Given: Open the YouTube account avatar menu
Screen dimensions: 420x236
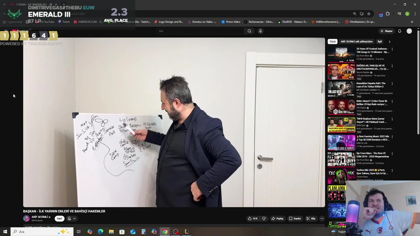Looking at the screenshot, I should tap(409, 31).
